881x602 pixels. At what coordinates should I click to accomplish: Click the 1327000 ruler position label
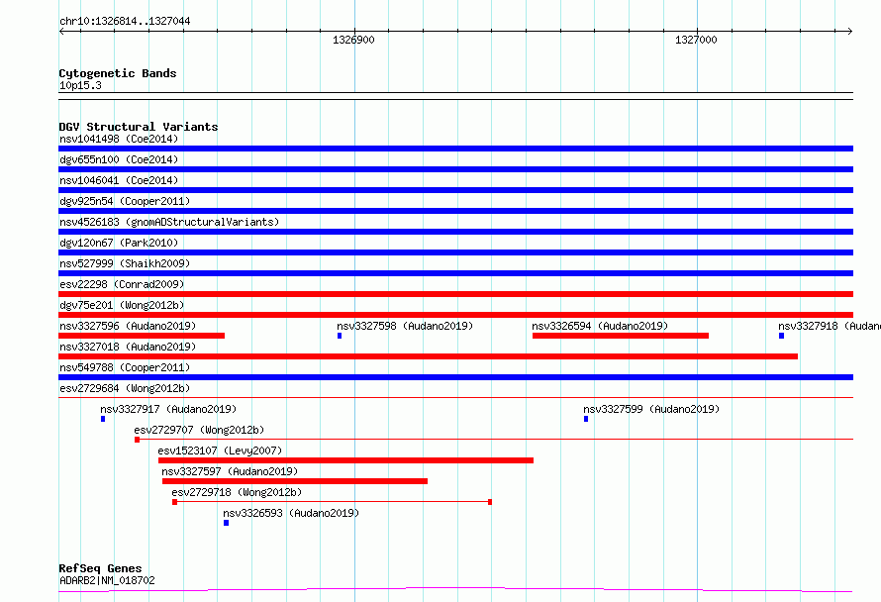click(696, 40)
